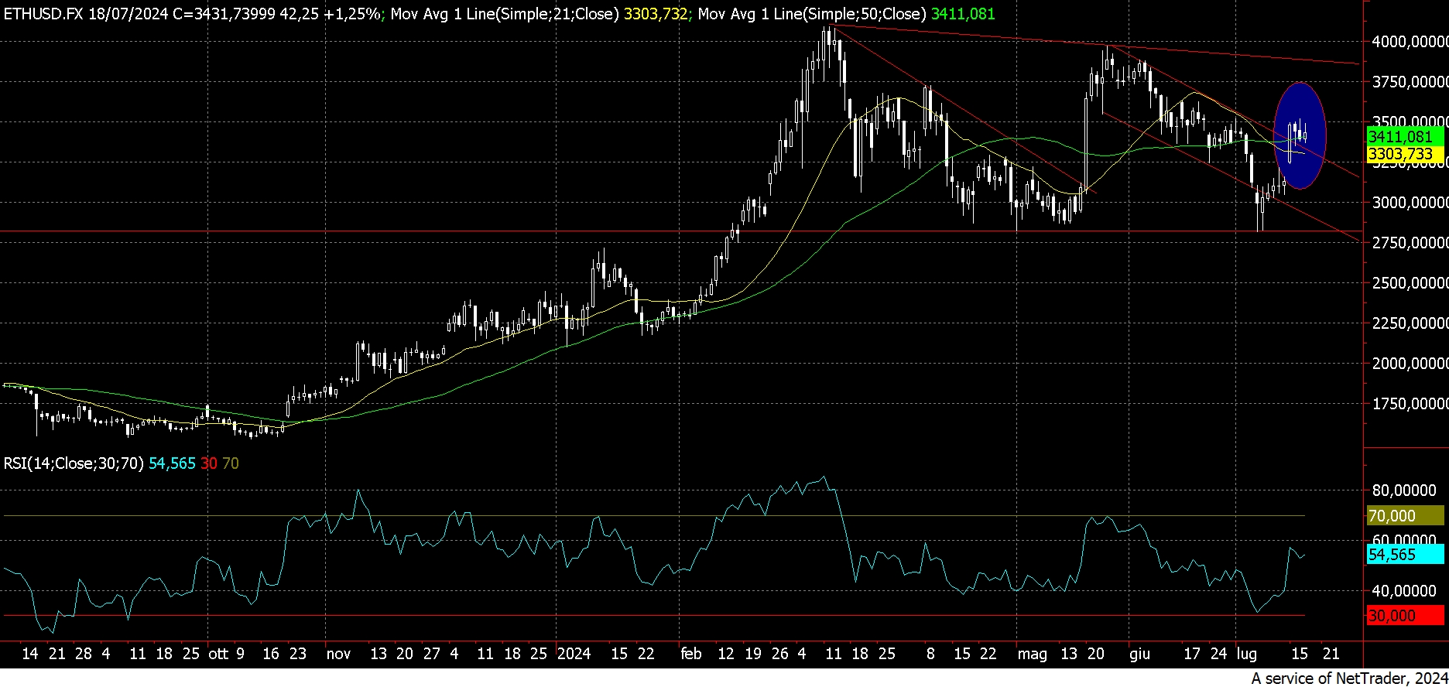Screen dimensions: 1449x687
Task: Click the cyan 54,565 RSI axis tag
Action: [1405, 555]
